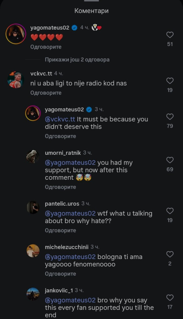Tap heart on pantelic.uros's reply
This screenshot has width=183, height=319.
[x=170, y=211]
